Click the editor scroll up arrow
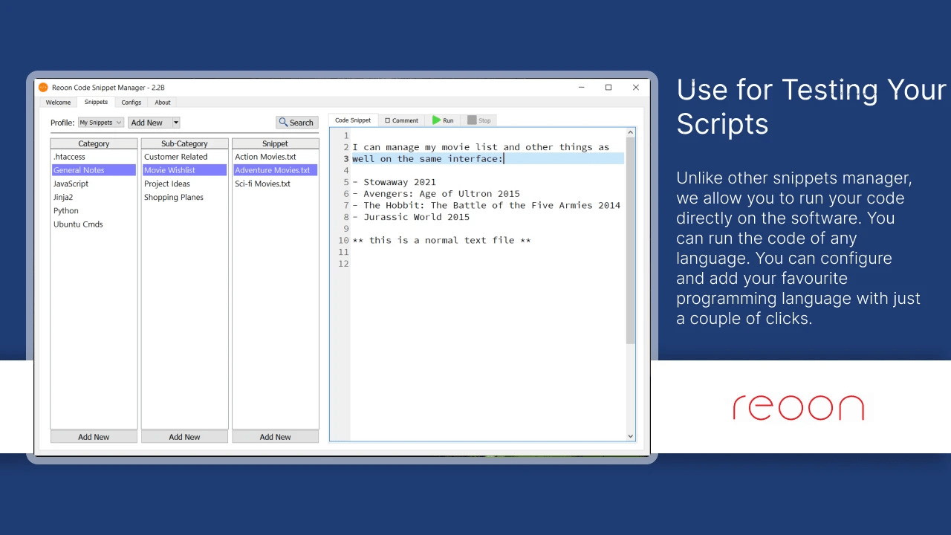951x535 pixels. pos(631,133)
